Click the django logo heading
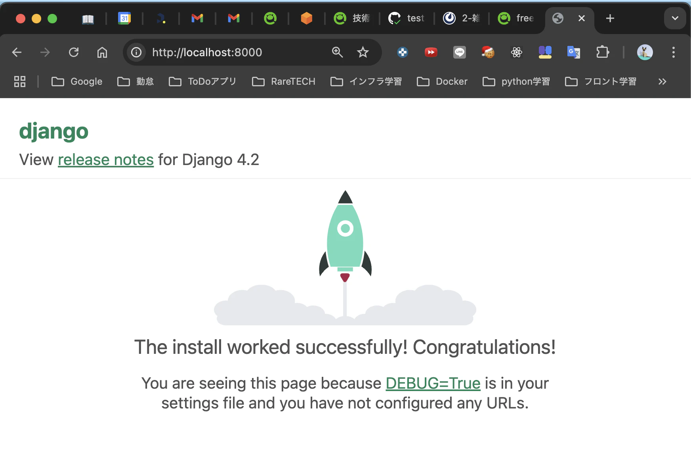The image size is (691, 452). (x=54, y=131)
